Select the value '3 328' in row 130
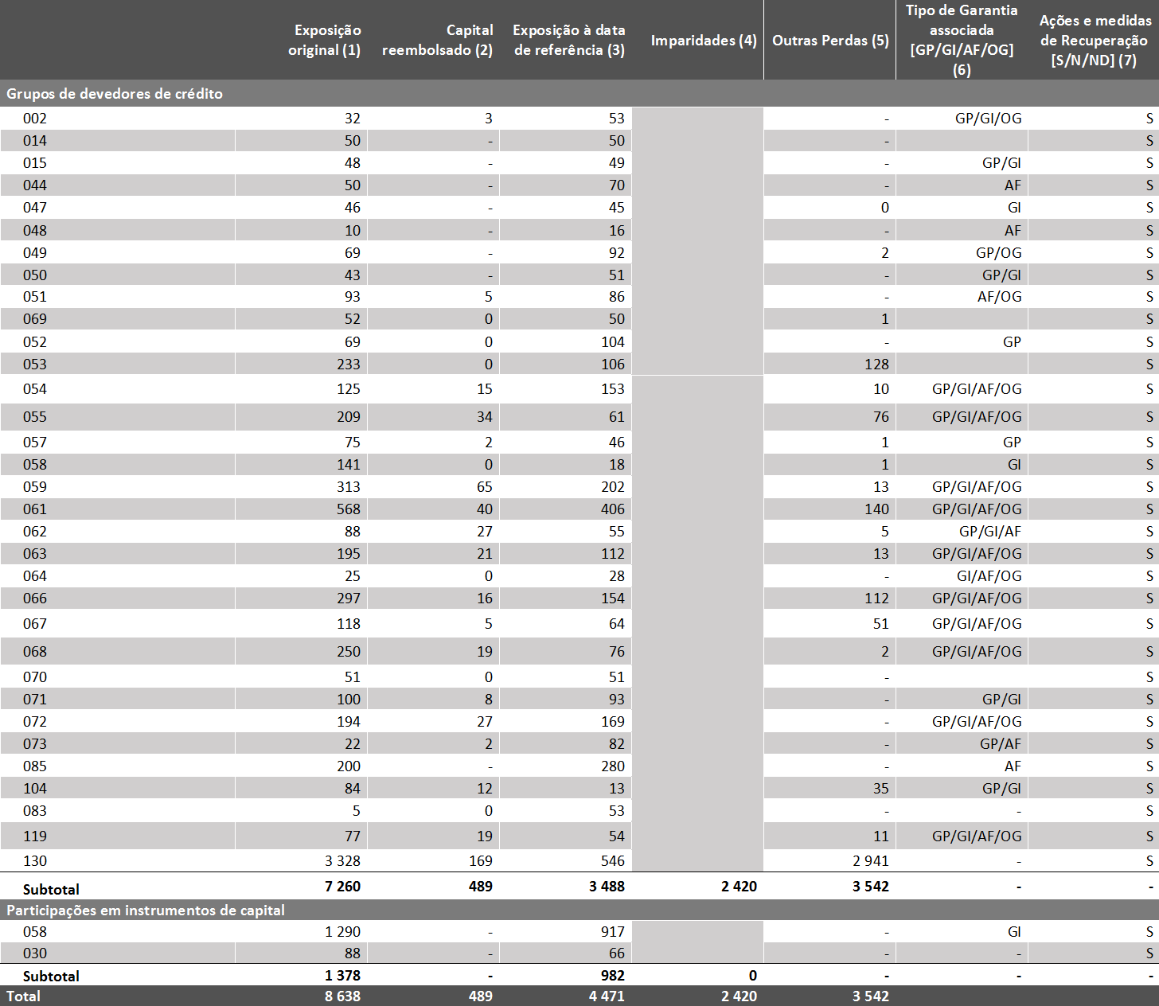 point(342,861)
